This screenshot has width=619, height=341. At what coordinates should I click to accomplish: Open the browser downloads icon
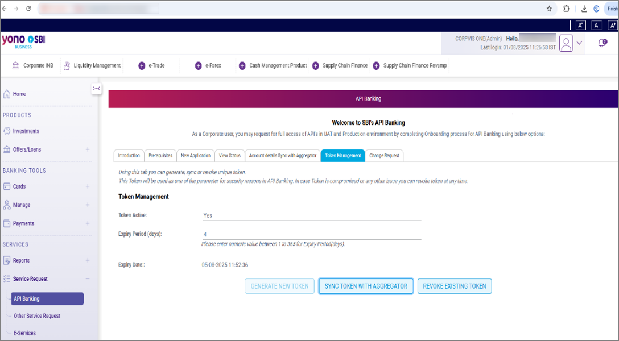[584, 9]
